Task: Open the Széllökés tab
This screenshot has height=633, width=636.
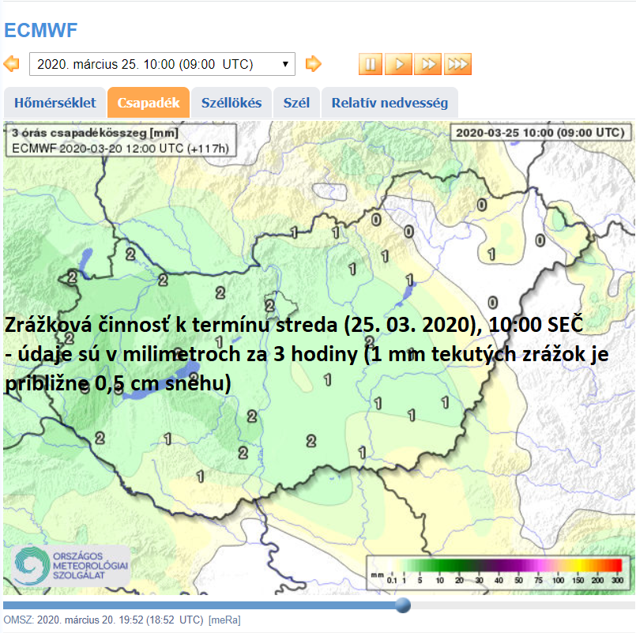Action: 231,103
